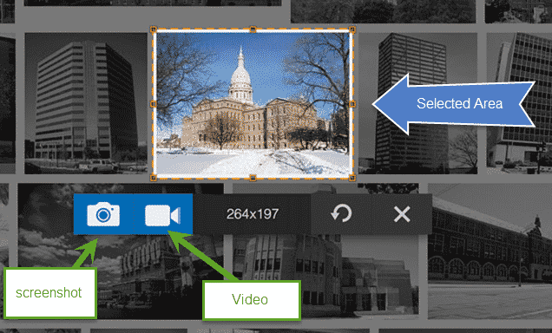Click top-right corner selection handle

352,29
